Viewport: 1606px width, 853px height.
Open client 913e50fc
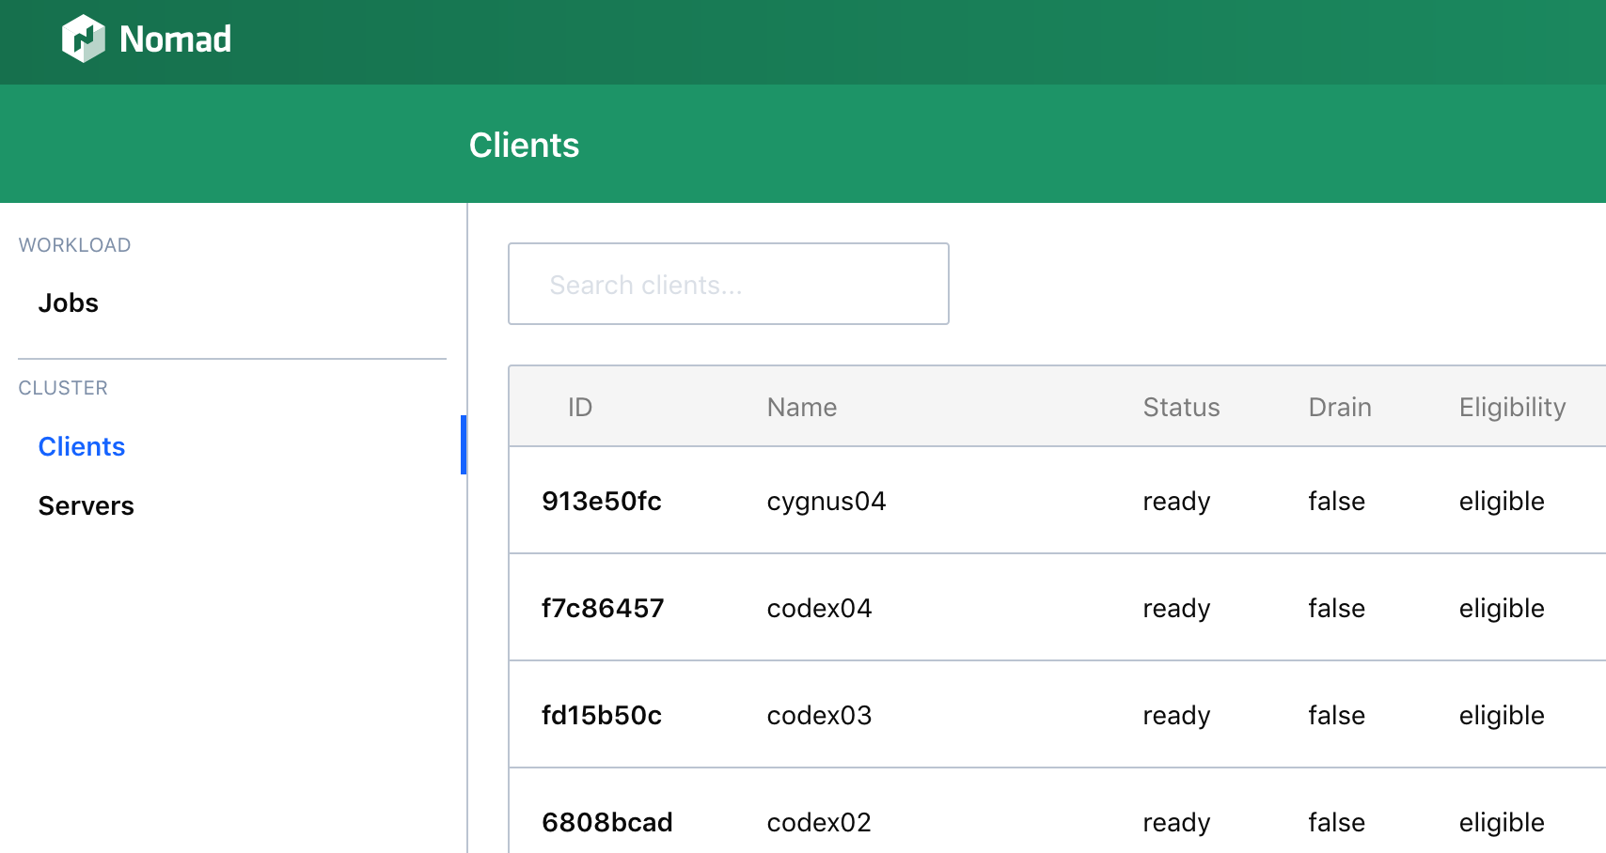point(602,501)
